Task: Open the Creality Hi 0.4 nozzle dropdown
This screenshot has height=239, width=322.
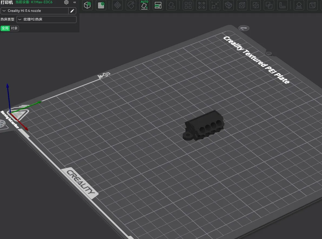Action: tap(35, 11)
